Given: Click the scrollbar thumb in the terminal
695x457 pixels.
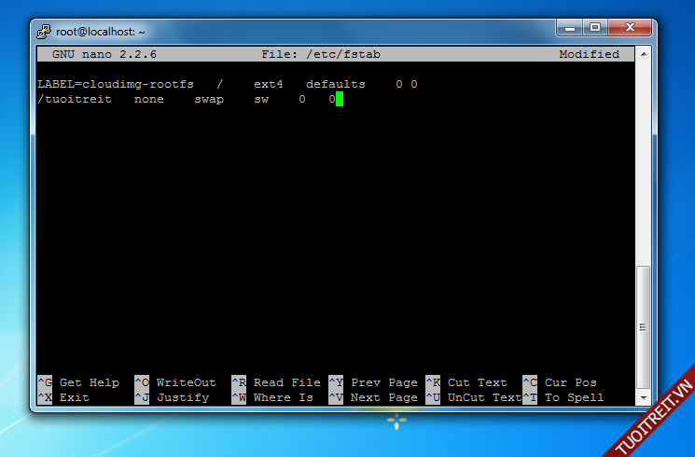Looking at the screenshot, I should click(x=643, y=326).
